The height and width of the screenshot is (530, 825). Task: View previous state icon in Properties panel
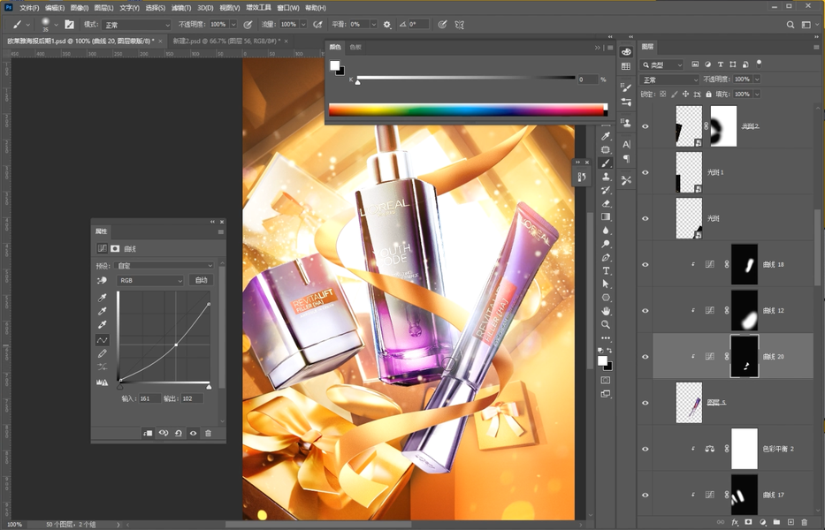coord(164,433)
